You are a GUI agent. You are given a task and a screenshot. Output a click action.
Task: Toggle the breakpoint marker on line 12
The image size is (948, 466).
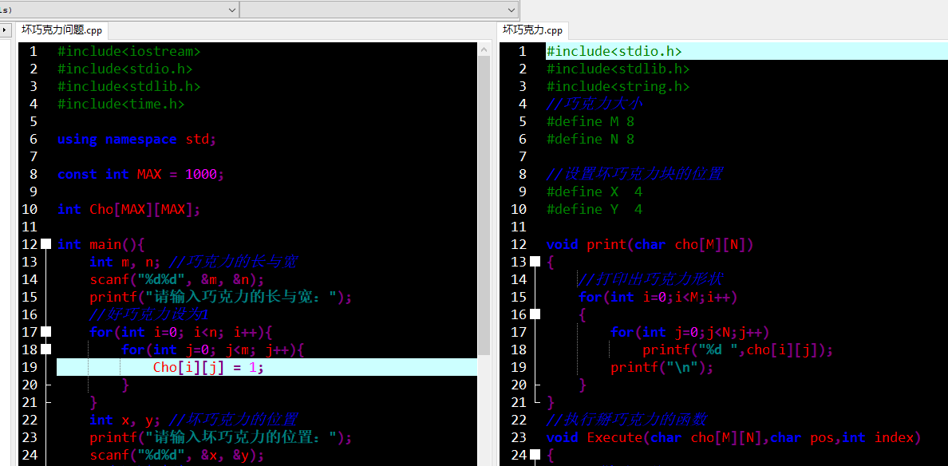[46, 243]
